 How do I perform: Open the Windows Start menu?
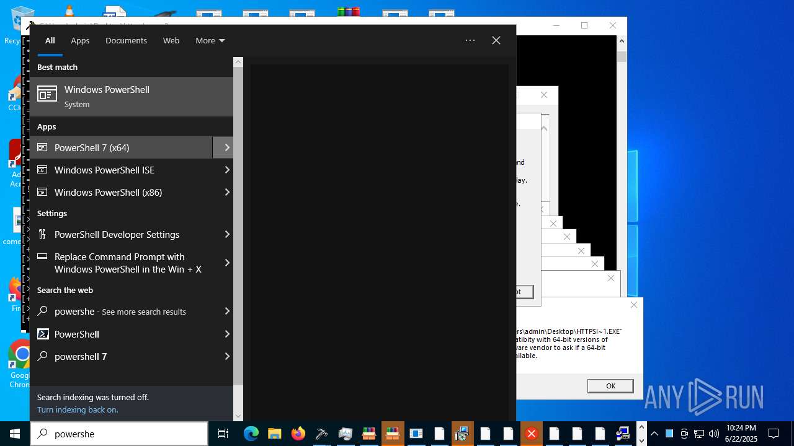point(15,434)
